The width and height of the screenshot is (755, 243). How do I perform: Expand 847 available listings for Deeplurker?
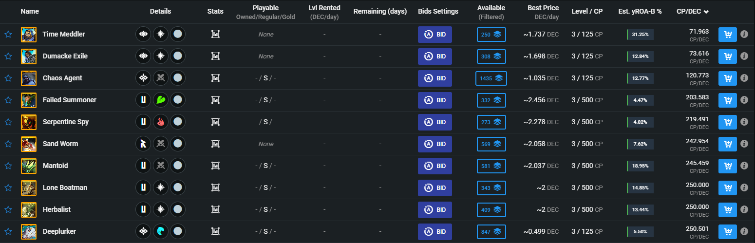[491, 232]
